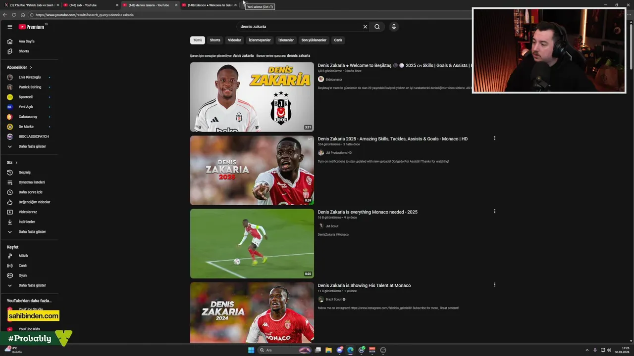634x356 pixels.
Task: Run the search with the magnifier button
Action: point(377,27)
